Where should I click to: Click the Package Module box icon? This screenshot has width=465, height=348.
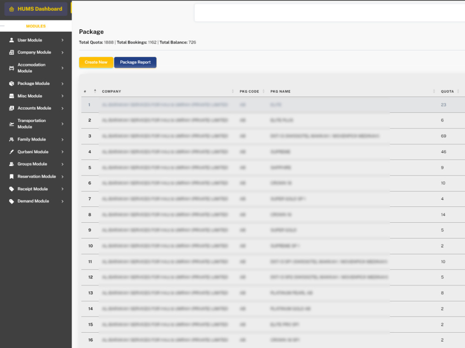(12, 84)
